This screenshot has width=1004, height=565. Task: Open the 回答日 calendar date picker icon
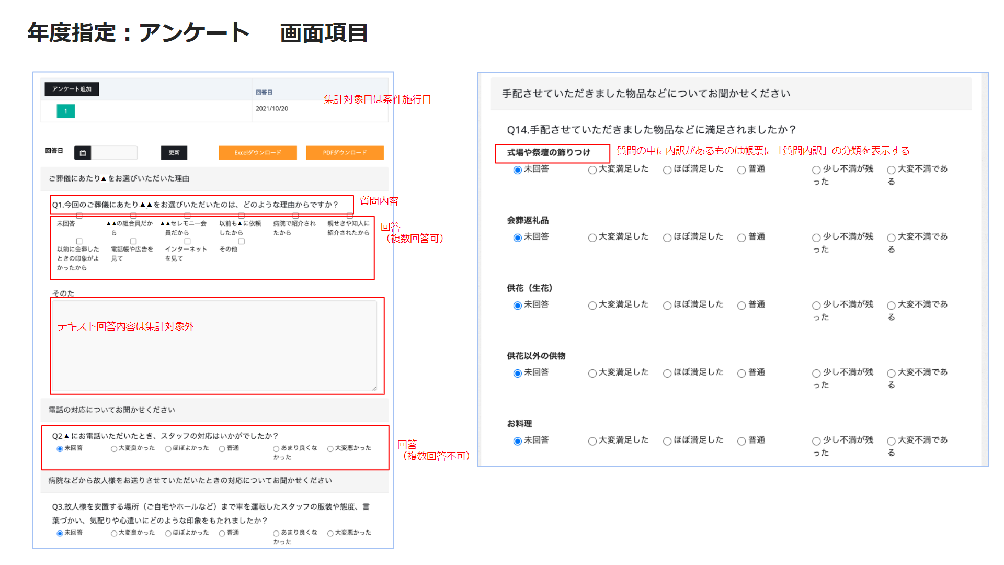tap(83, 153)
